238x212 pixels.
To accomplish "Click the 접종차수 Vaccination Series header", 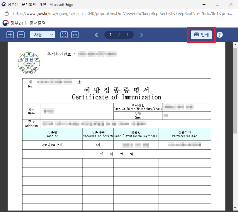I will pos(98,134).
